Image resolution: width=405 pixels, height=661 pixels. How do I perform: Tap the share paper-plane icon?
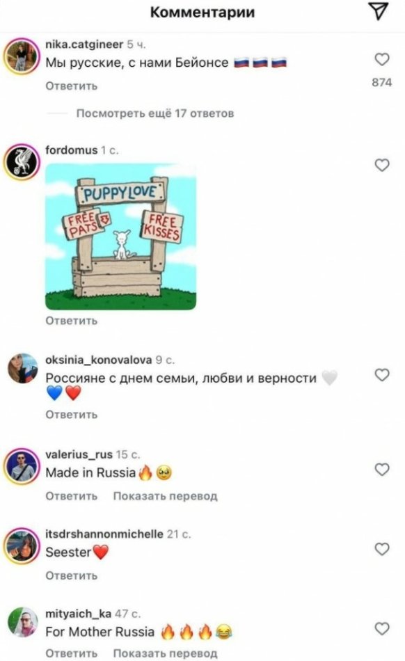point(378,11)
